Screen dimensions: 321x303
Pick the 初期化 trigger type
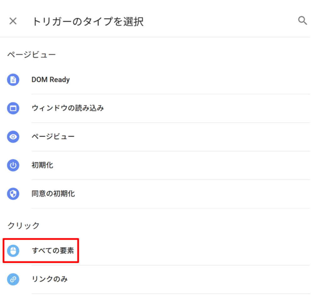[42, 165]
